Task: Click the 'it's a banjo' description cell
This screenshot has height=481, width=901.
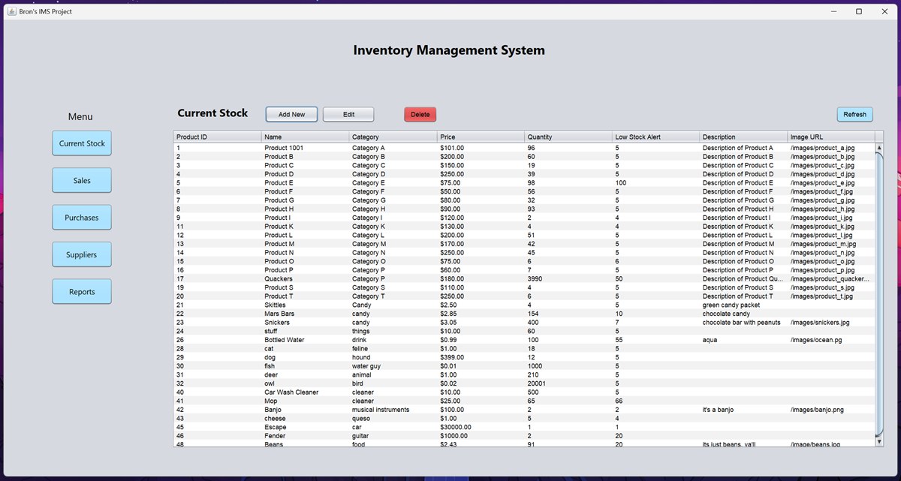Action: click(743, 410)
